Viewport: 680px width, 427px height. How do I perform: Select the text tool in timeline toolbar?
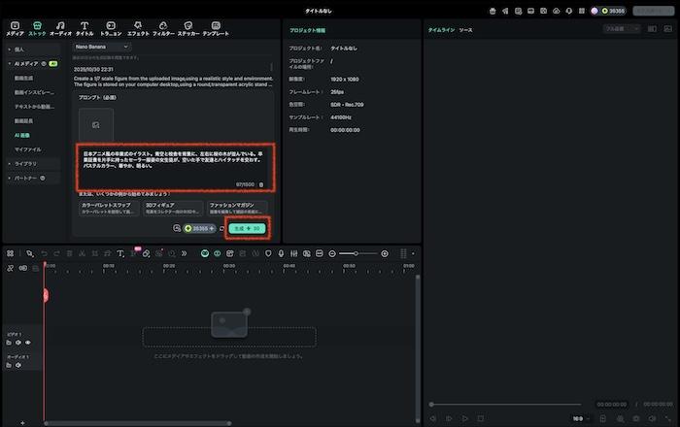[119, 253]
